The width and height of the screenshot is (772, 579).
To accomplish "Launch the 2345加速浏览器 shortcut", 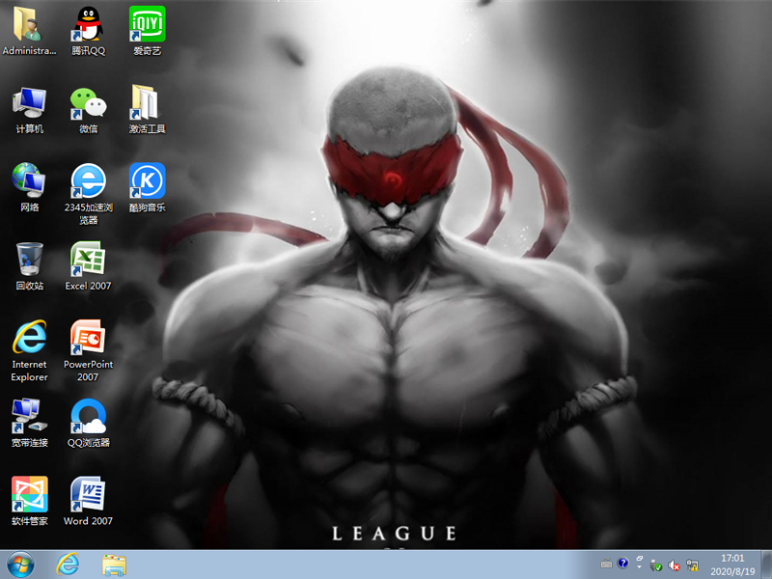I will (88, 194).
